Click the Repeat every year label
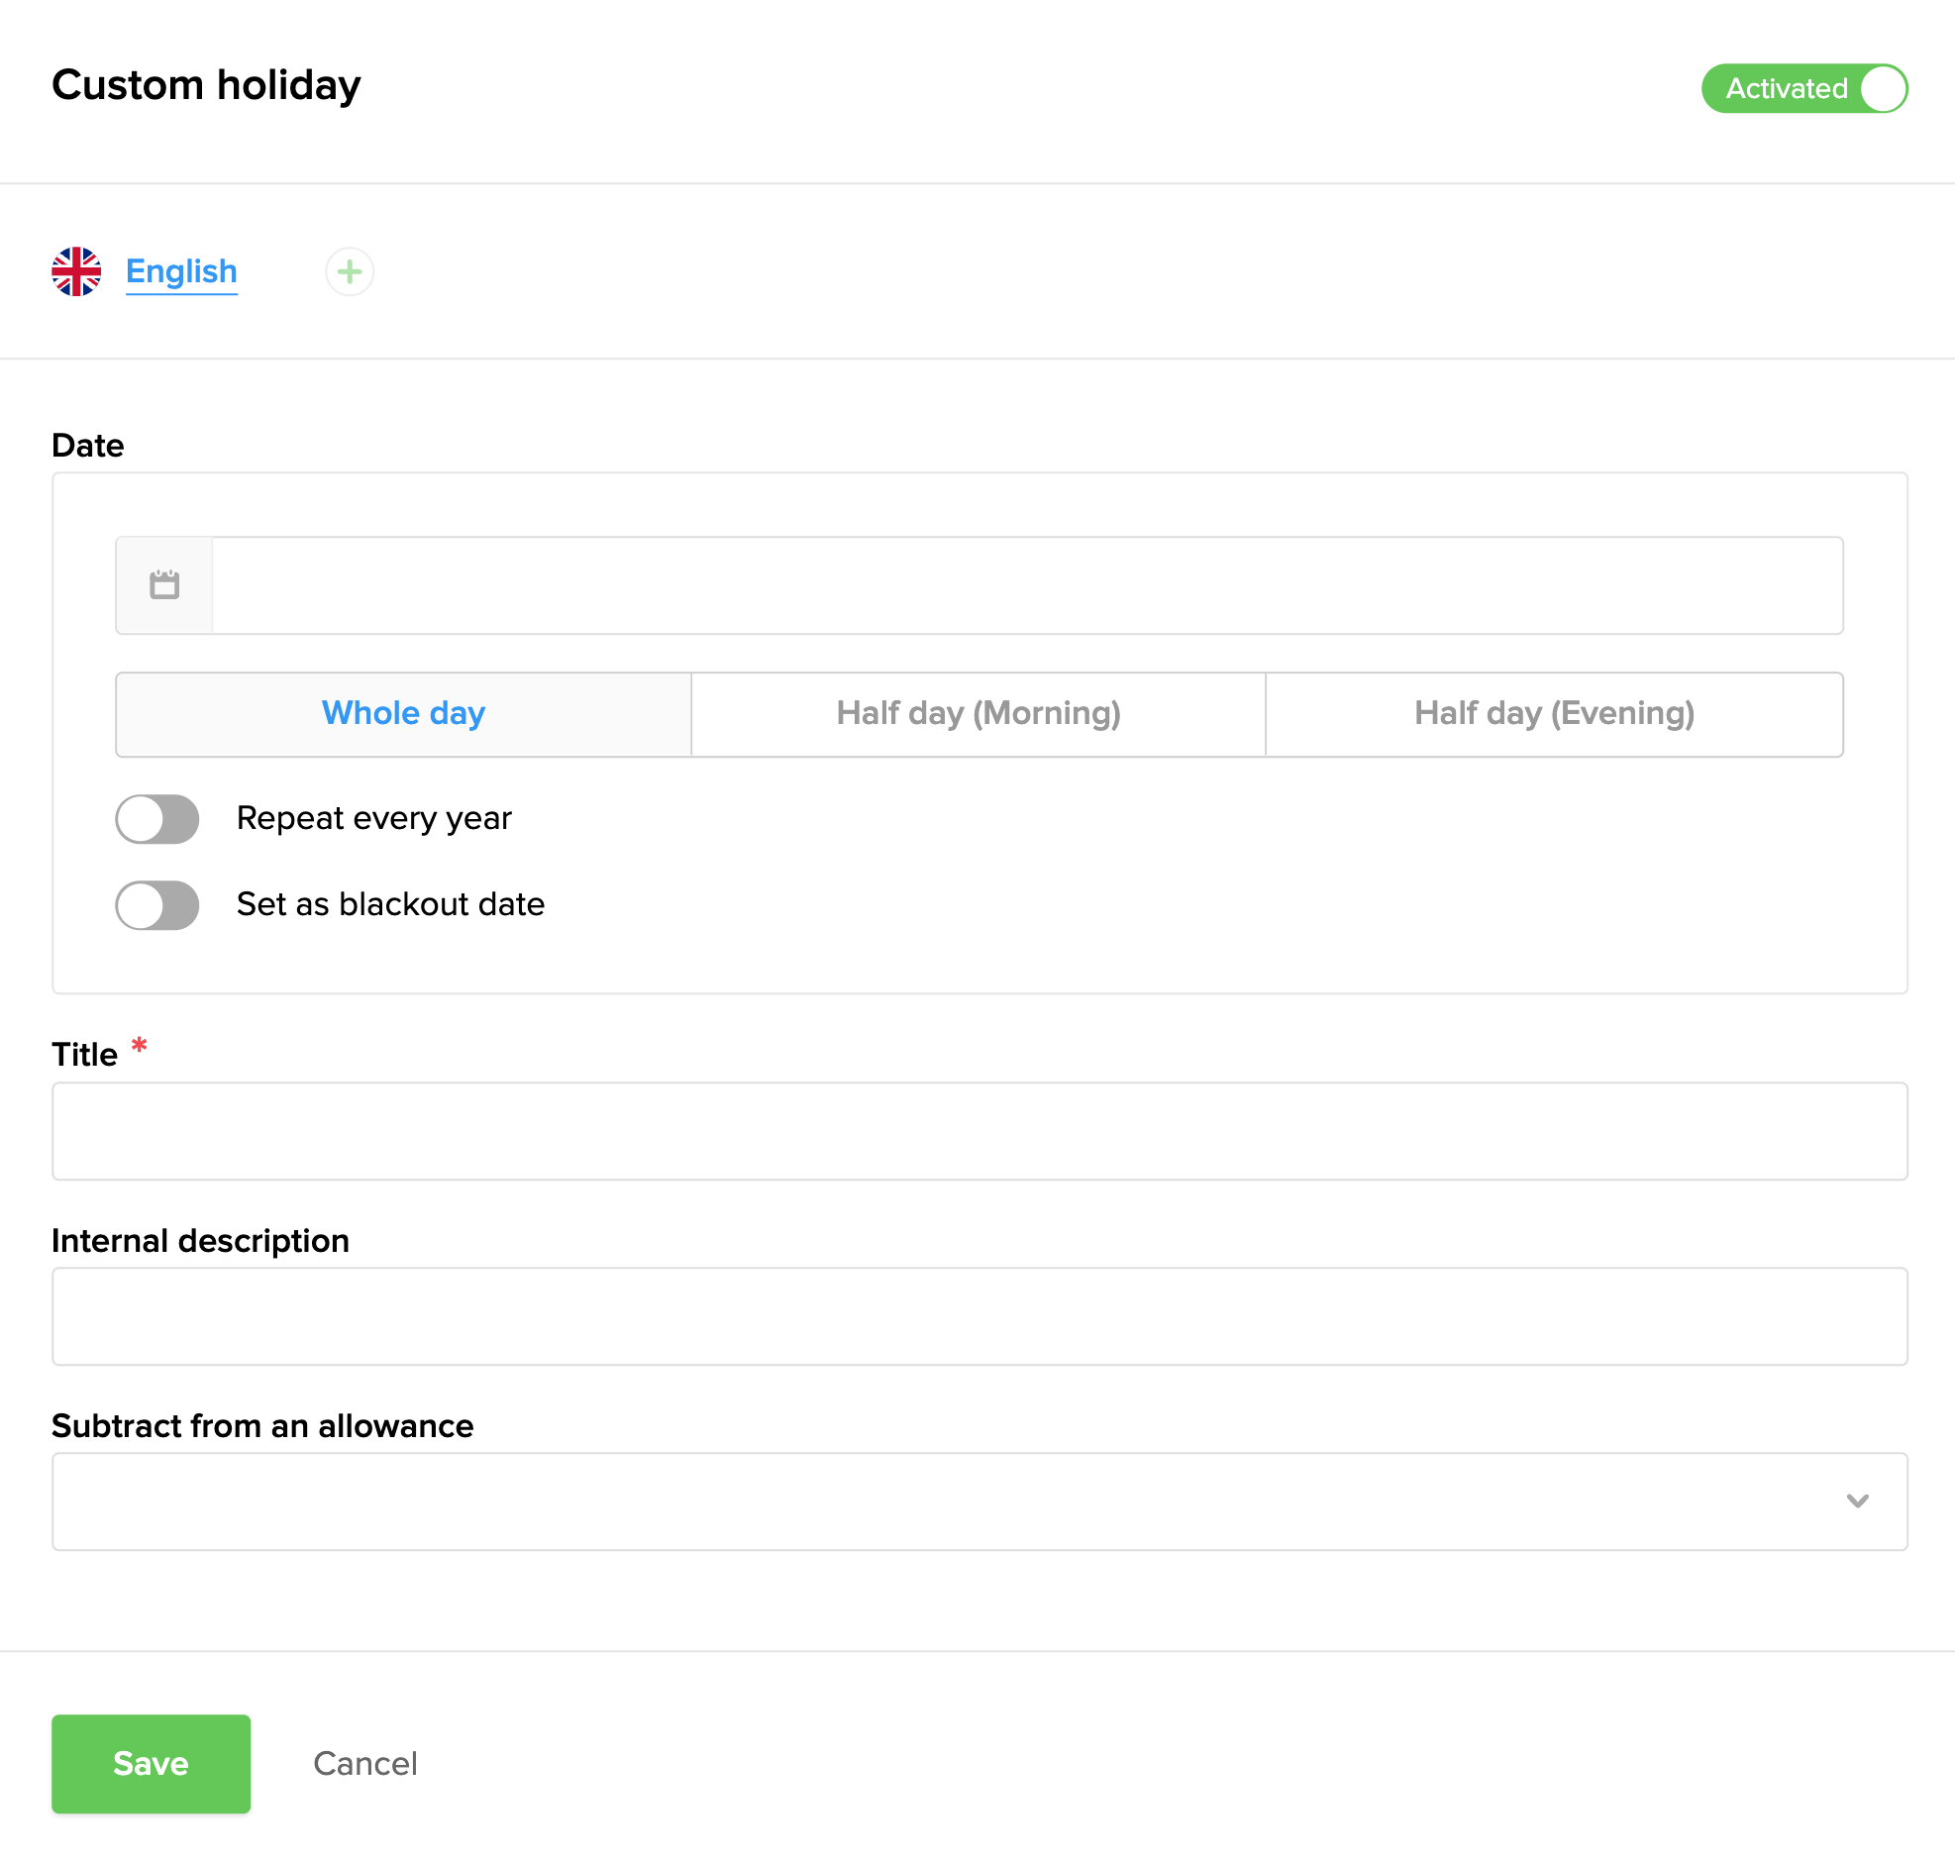Viewport: 1955px width, 1860px height. coord(373,819)
